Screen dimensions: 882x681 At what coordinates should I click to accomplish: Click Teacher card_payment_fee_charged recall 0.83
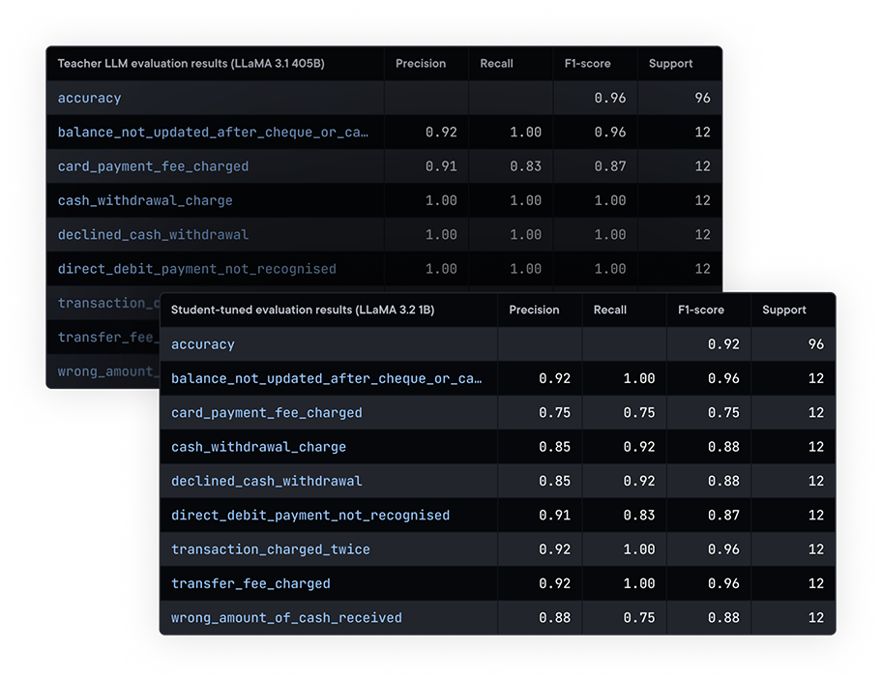click(525, 166)
